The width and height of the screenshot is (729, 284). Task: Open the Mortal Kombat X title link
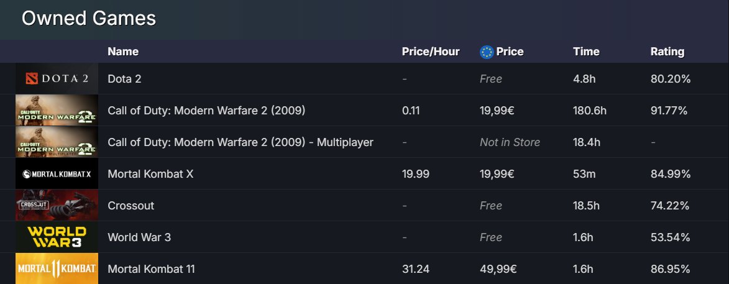(150, 174)
